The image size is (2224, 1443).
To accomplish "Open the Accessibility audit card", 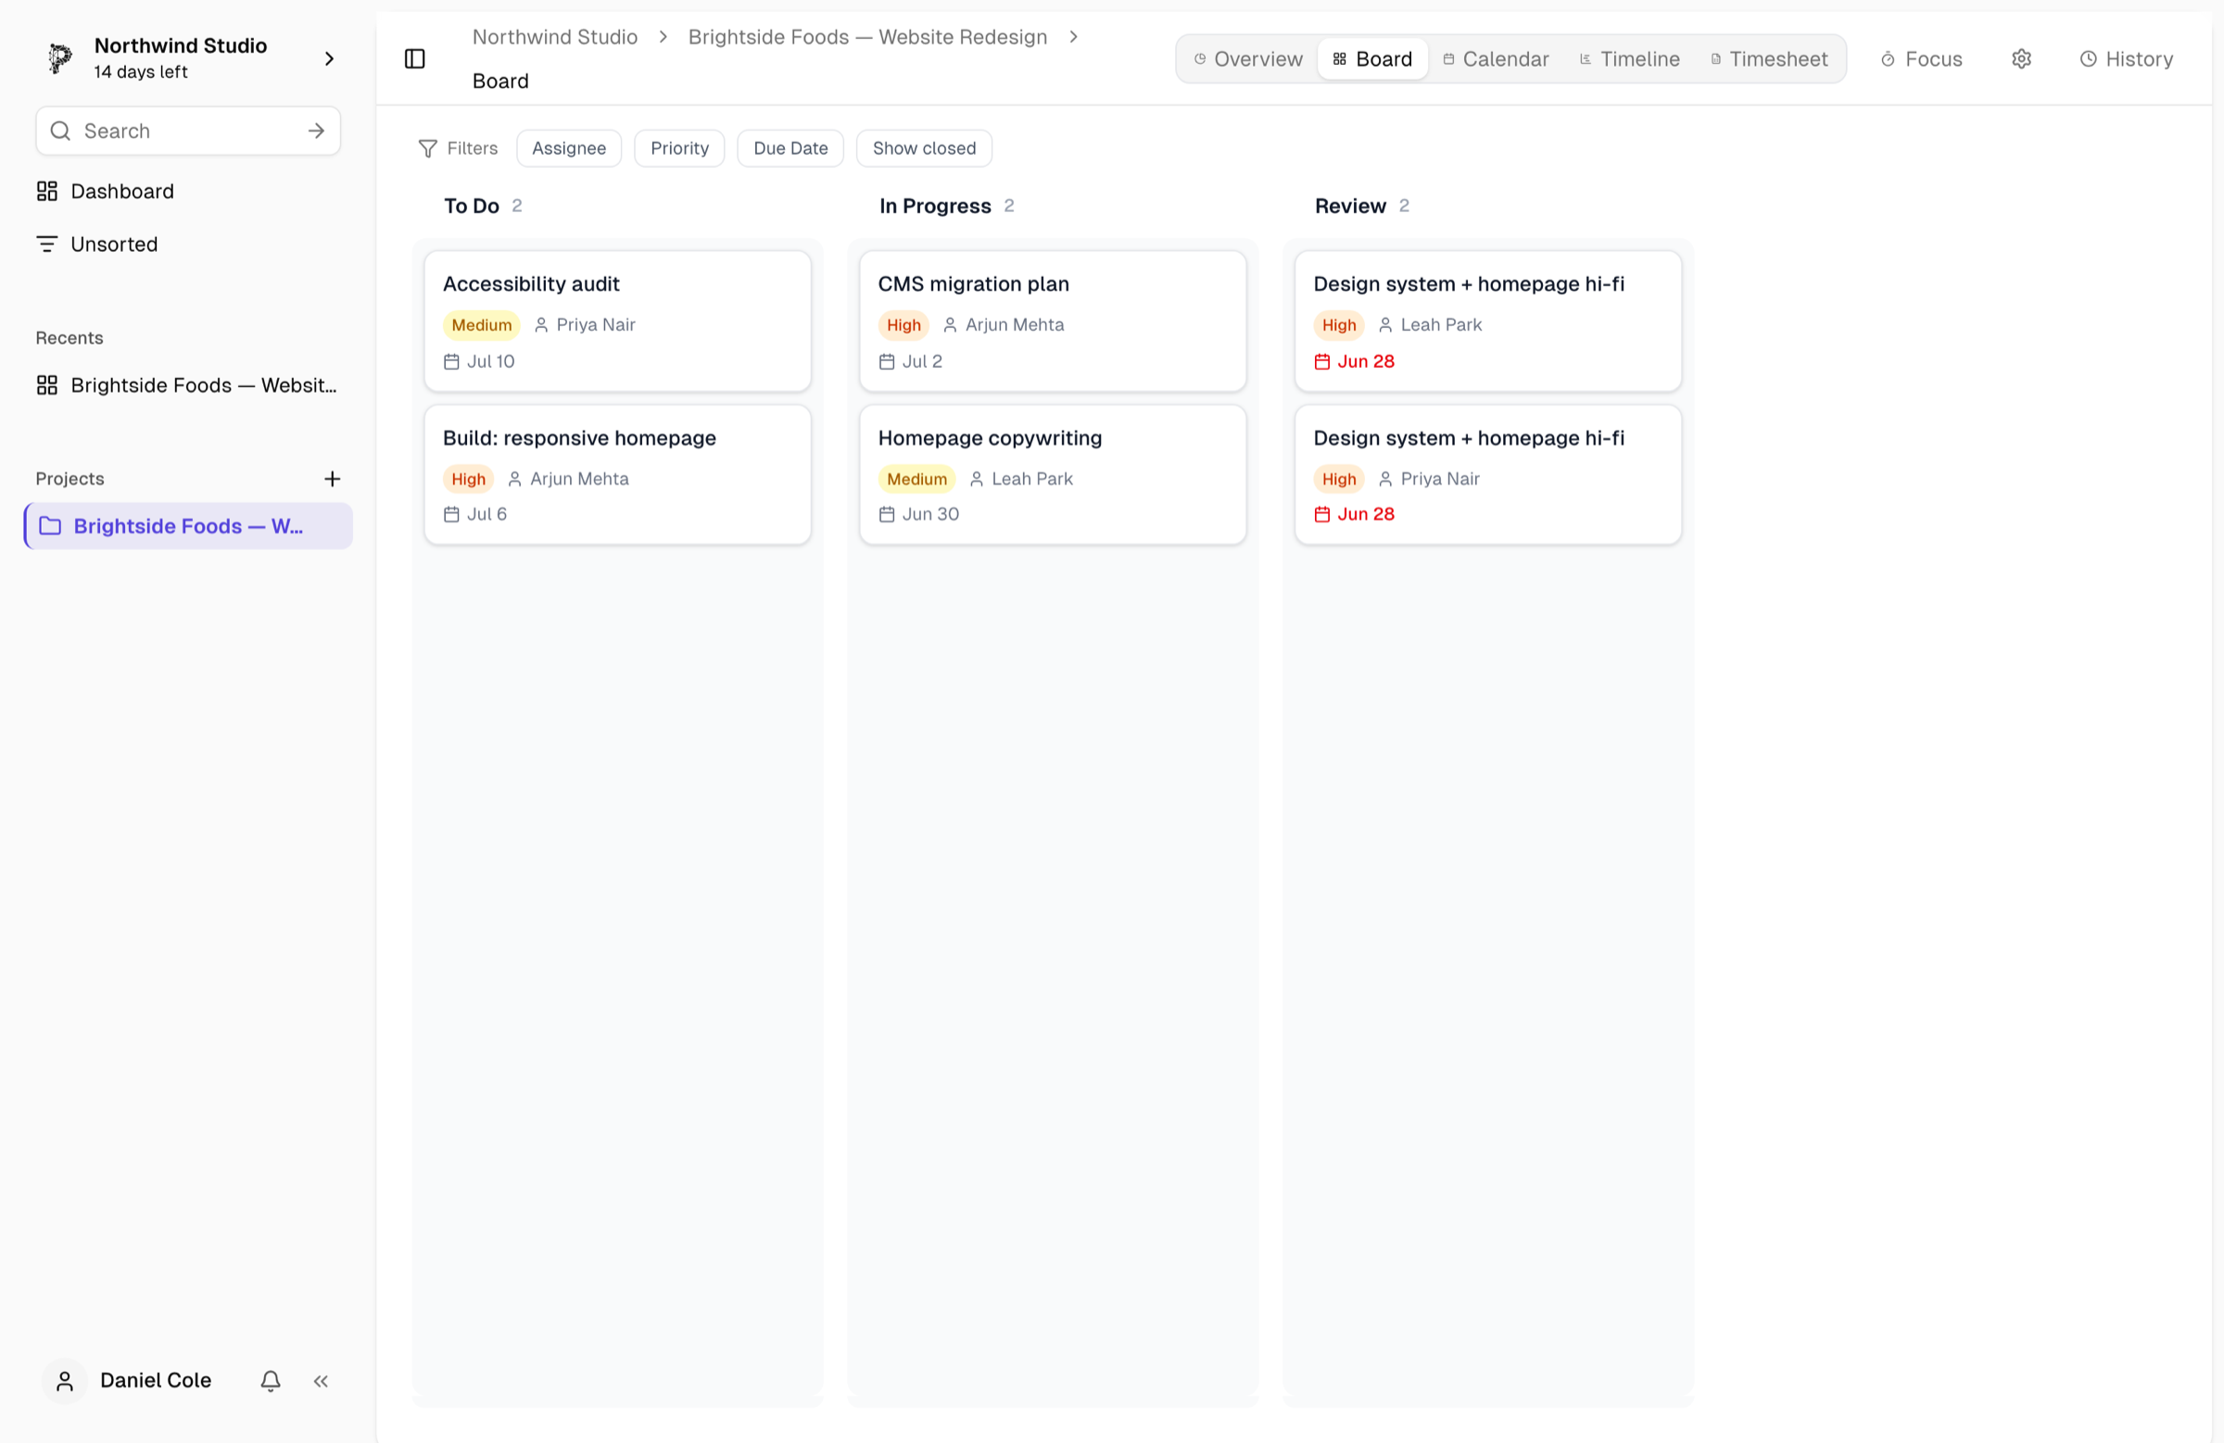I will (x=618, y=320).
